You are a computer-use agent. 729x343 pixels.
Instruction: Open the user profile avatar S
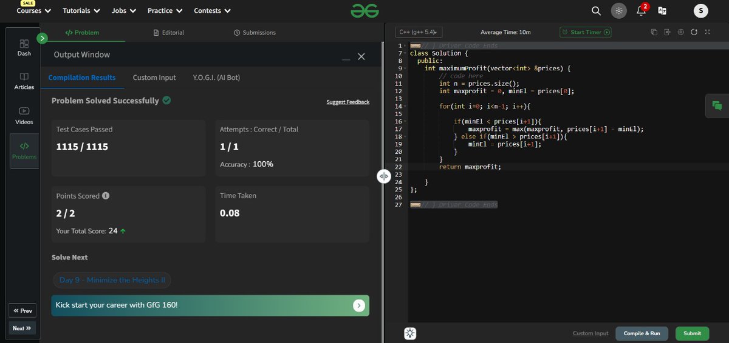pyautogui.click(x=702, y=10)
